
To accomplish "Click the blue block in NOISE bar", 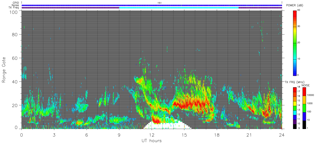I will point(305,116).
